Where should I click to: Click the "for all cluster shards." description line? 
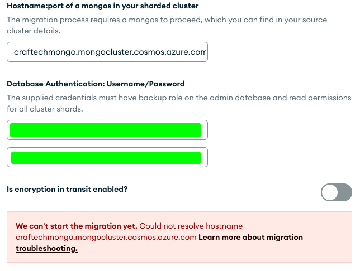coord(45,109)
